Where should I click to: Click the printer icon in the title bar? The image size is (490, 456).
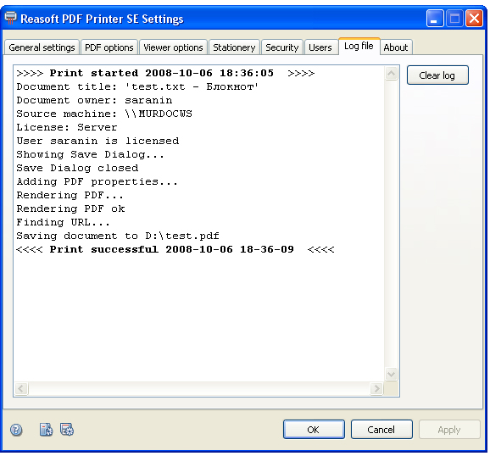pos(11,18)
